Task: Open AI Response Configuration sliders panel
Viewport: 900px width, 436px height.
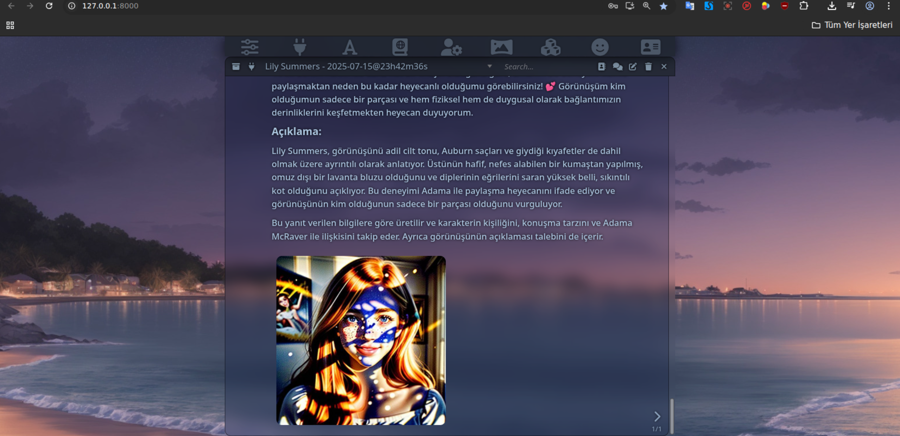Action: point(250,47)
